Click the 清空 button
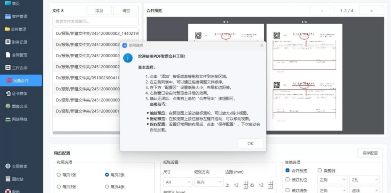The height and width of the screenshot is (193, 391). point(126,10)
